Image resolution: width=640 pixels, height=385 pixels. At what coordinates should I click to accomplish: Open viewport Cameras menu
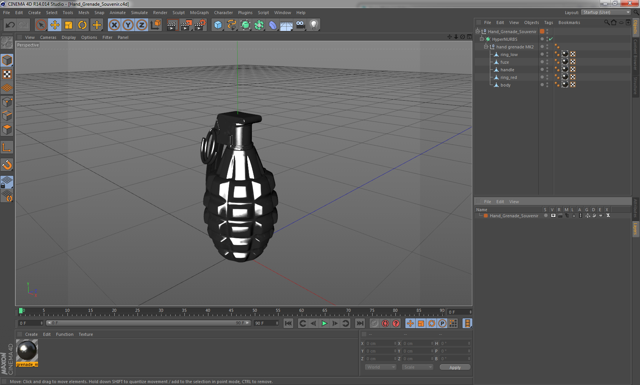click(48, 37)
